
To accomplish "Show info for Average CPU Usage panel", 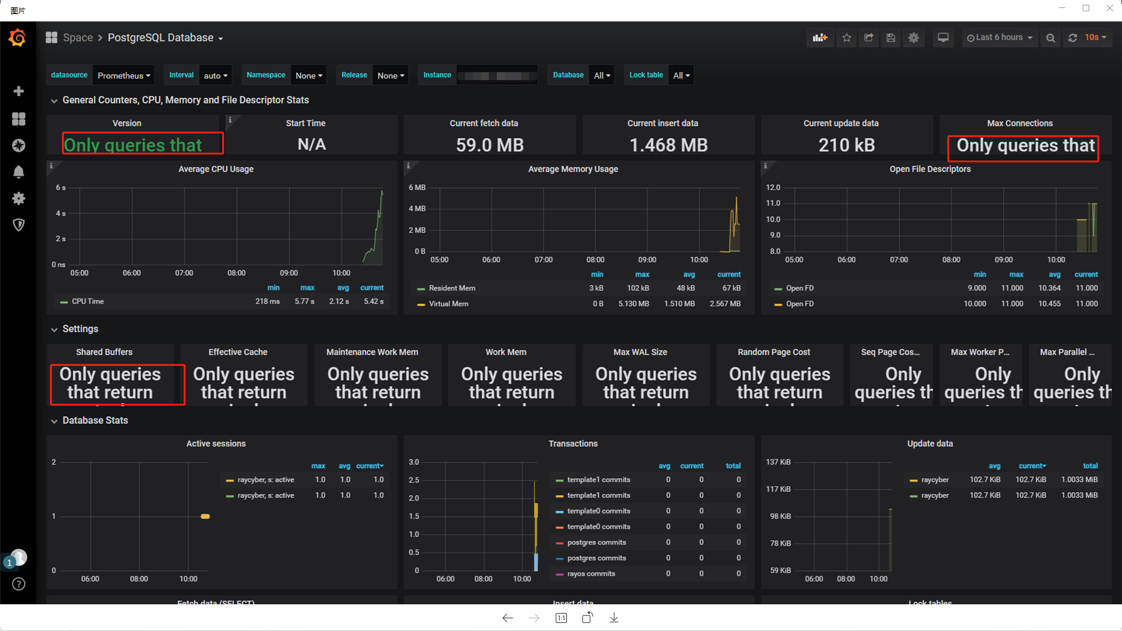I will click(x=51, y=166).
